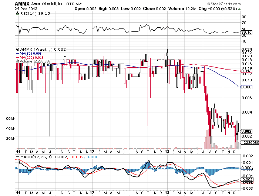Click the blue 0.000 MACD histogram legend value
259x196 pixels.
click(92, 157)
